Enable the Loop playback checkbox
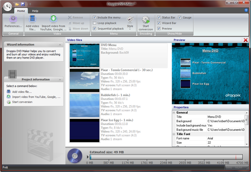 (94, 23)
